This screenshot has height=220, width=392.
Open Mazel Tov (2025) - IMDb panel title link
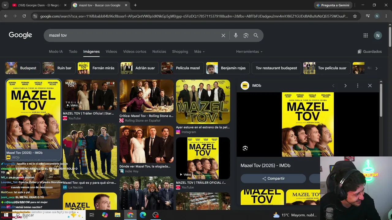pos(266,166)
